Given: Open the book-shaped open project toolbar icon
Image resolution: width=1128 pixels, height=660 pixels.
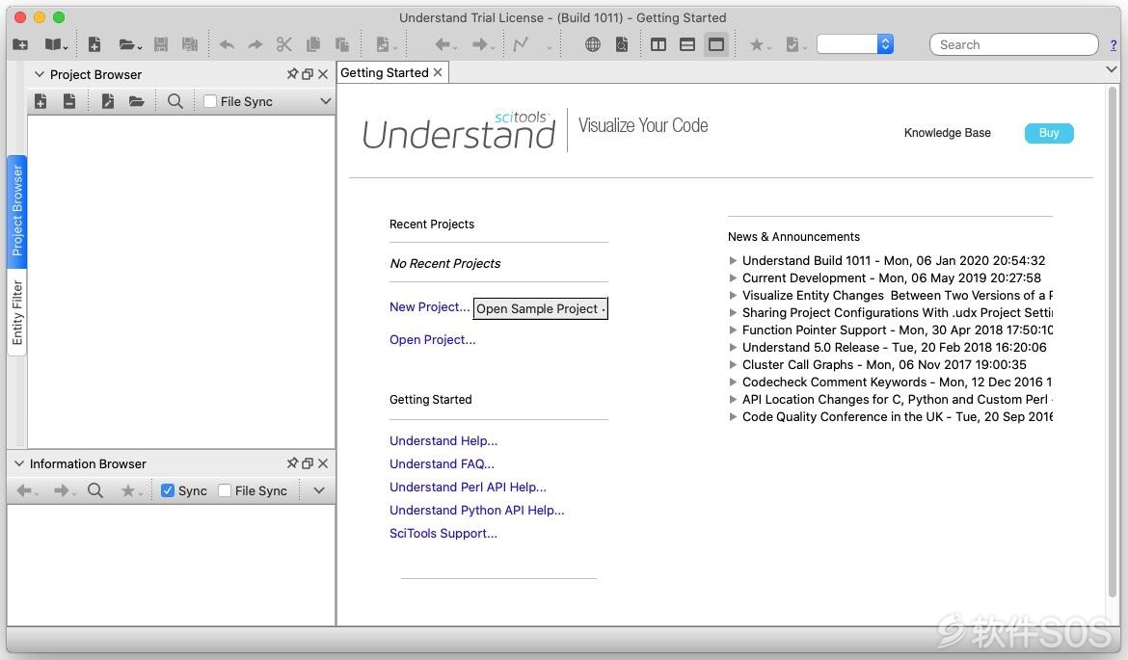Looking at the screenshot, I should (x=53, y=44).
